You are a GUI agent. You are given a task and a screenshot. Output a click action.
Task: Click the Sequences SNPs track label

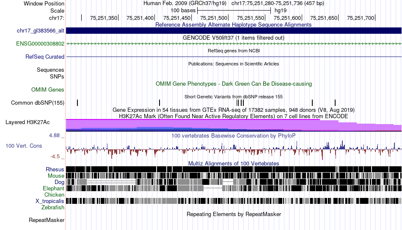click(x=50, y=73)
